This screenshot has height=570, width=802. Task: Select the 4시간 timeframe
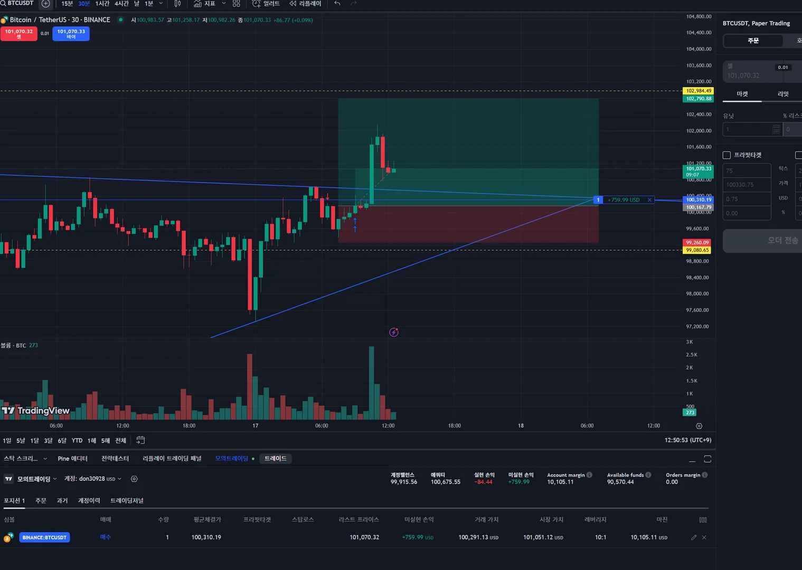pos(121,4)
